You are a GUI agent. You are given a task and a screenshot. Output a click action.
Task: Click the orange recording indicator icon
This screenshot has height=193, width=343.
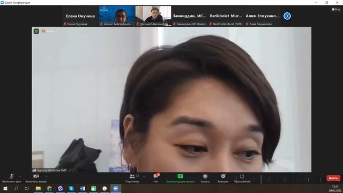[x=43, y=31]
